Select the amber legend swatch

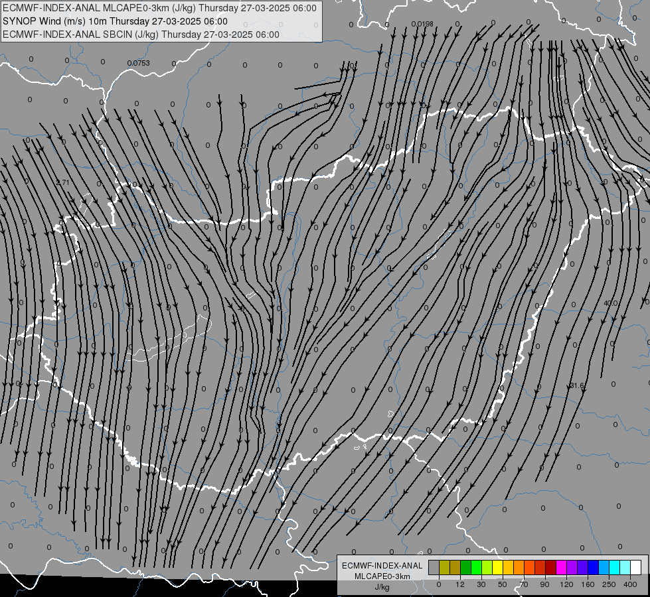tap(508, 567)
